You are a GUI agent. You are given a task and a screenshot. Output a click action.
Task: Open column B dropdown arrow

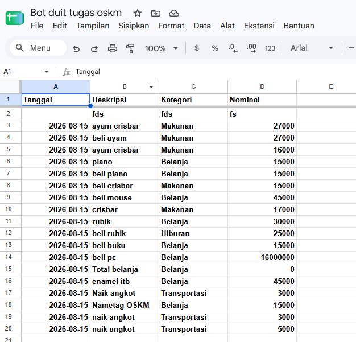(x=151, y=87)
